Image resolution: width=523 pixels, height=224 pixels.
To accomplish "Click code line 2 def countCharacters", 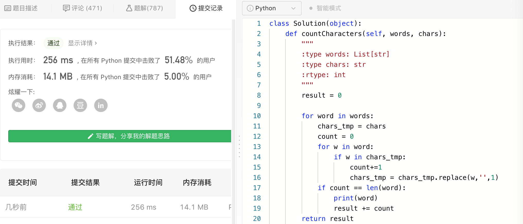I will [365, 34].
